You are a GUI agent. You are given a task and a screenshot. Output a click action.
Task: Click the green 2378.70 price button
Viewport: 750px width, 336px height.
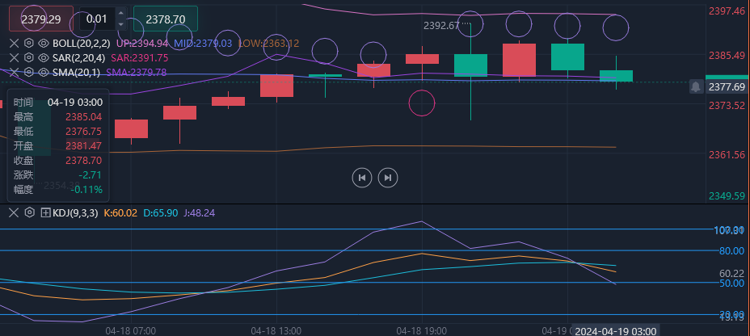pos(165,19)
